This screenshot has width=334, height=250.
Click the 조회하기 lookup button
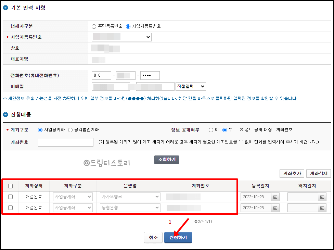pos(167,160)
